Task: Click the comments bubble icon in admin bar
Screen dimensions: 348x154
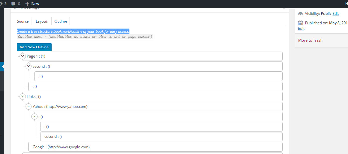Action: pyautogui.click(x=13, y=4)
